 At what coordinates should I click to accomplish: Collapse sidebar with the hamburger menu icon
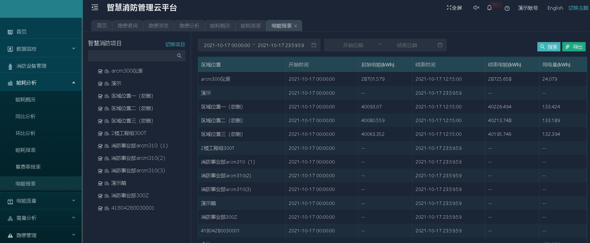(95, 7)
